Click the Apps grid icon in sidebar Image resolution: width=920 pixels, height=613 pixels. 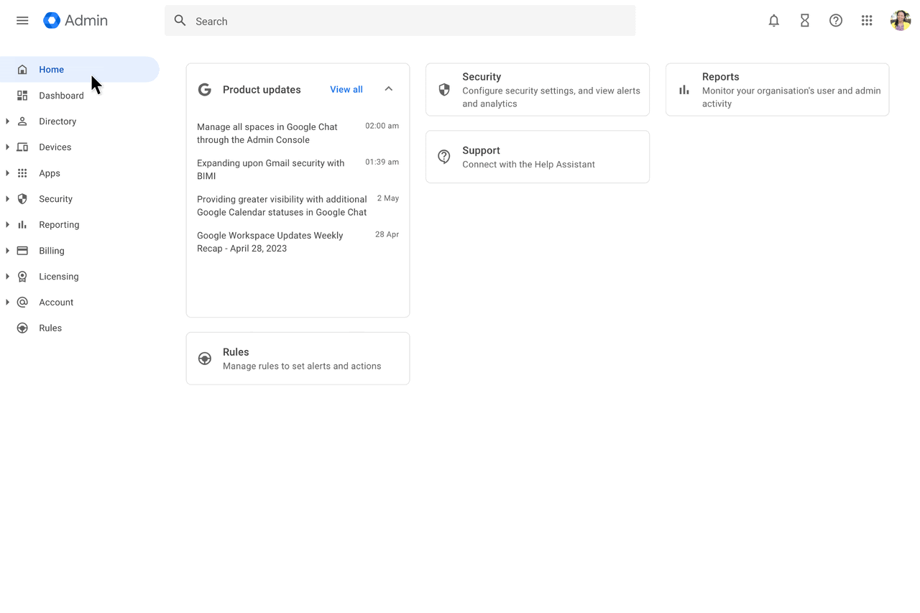22,173
